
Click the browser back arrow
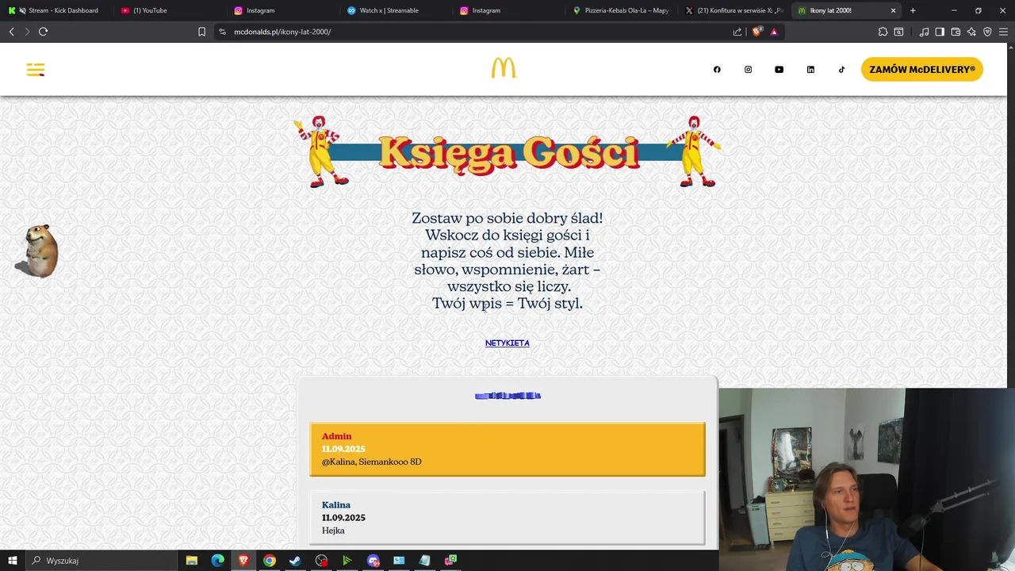11,32
